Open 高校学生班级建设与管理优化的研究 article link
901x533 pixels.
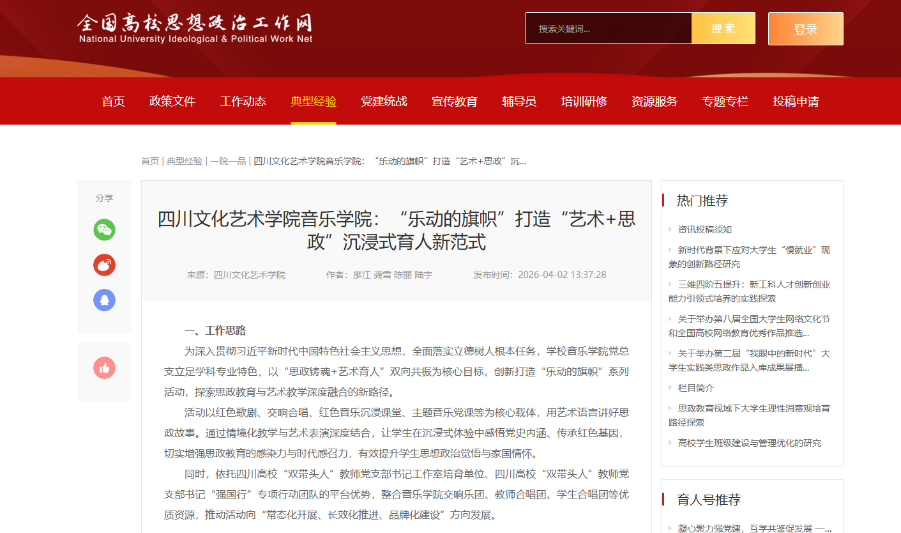click(x=749, y=443)
